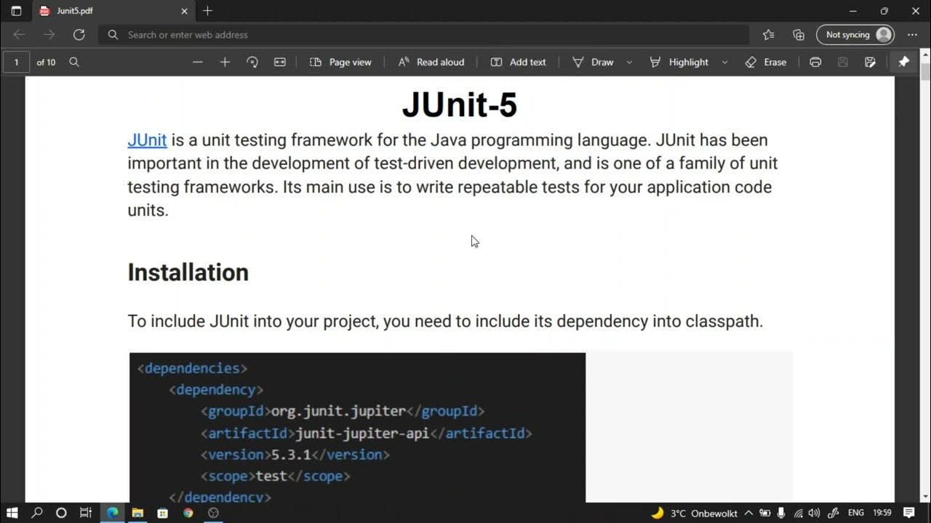The height and width of the screenshot is (523, 931).
Task: Switch to the Junit5.pdf tab
Action: (113, 11)
